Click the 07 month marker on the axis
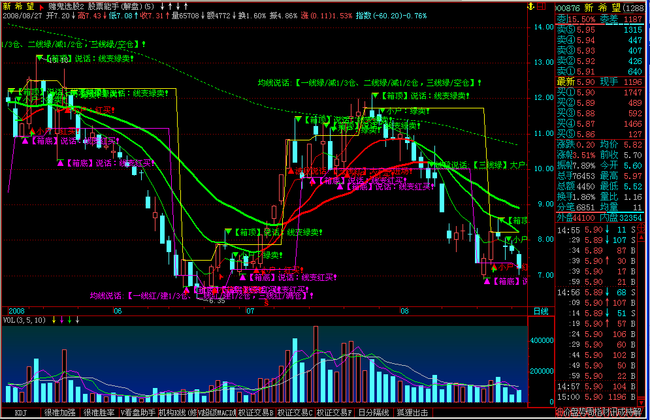The width and height of the screenshot is (650, 420). (x=250, y=311)
